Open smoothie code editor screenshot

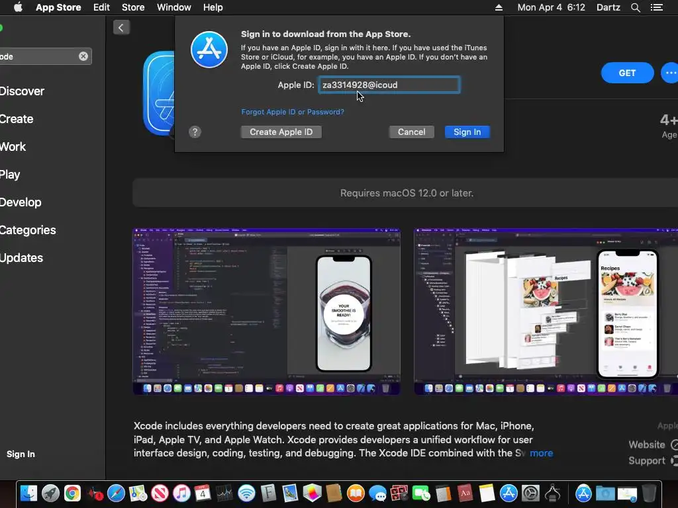pyautogui.click(x=266, y=312)
